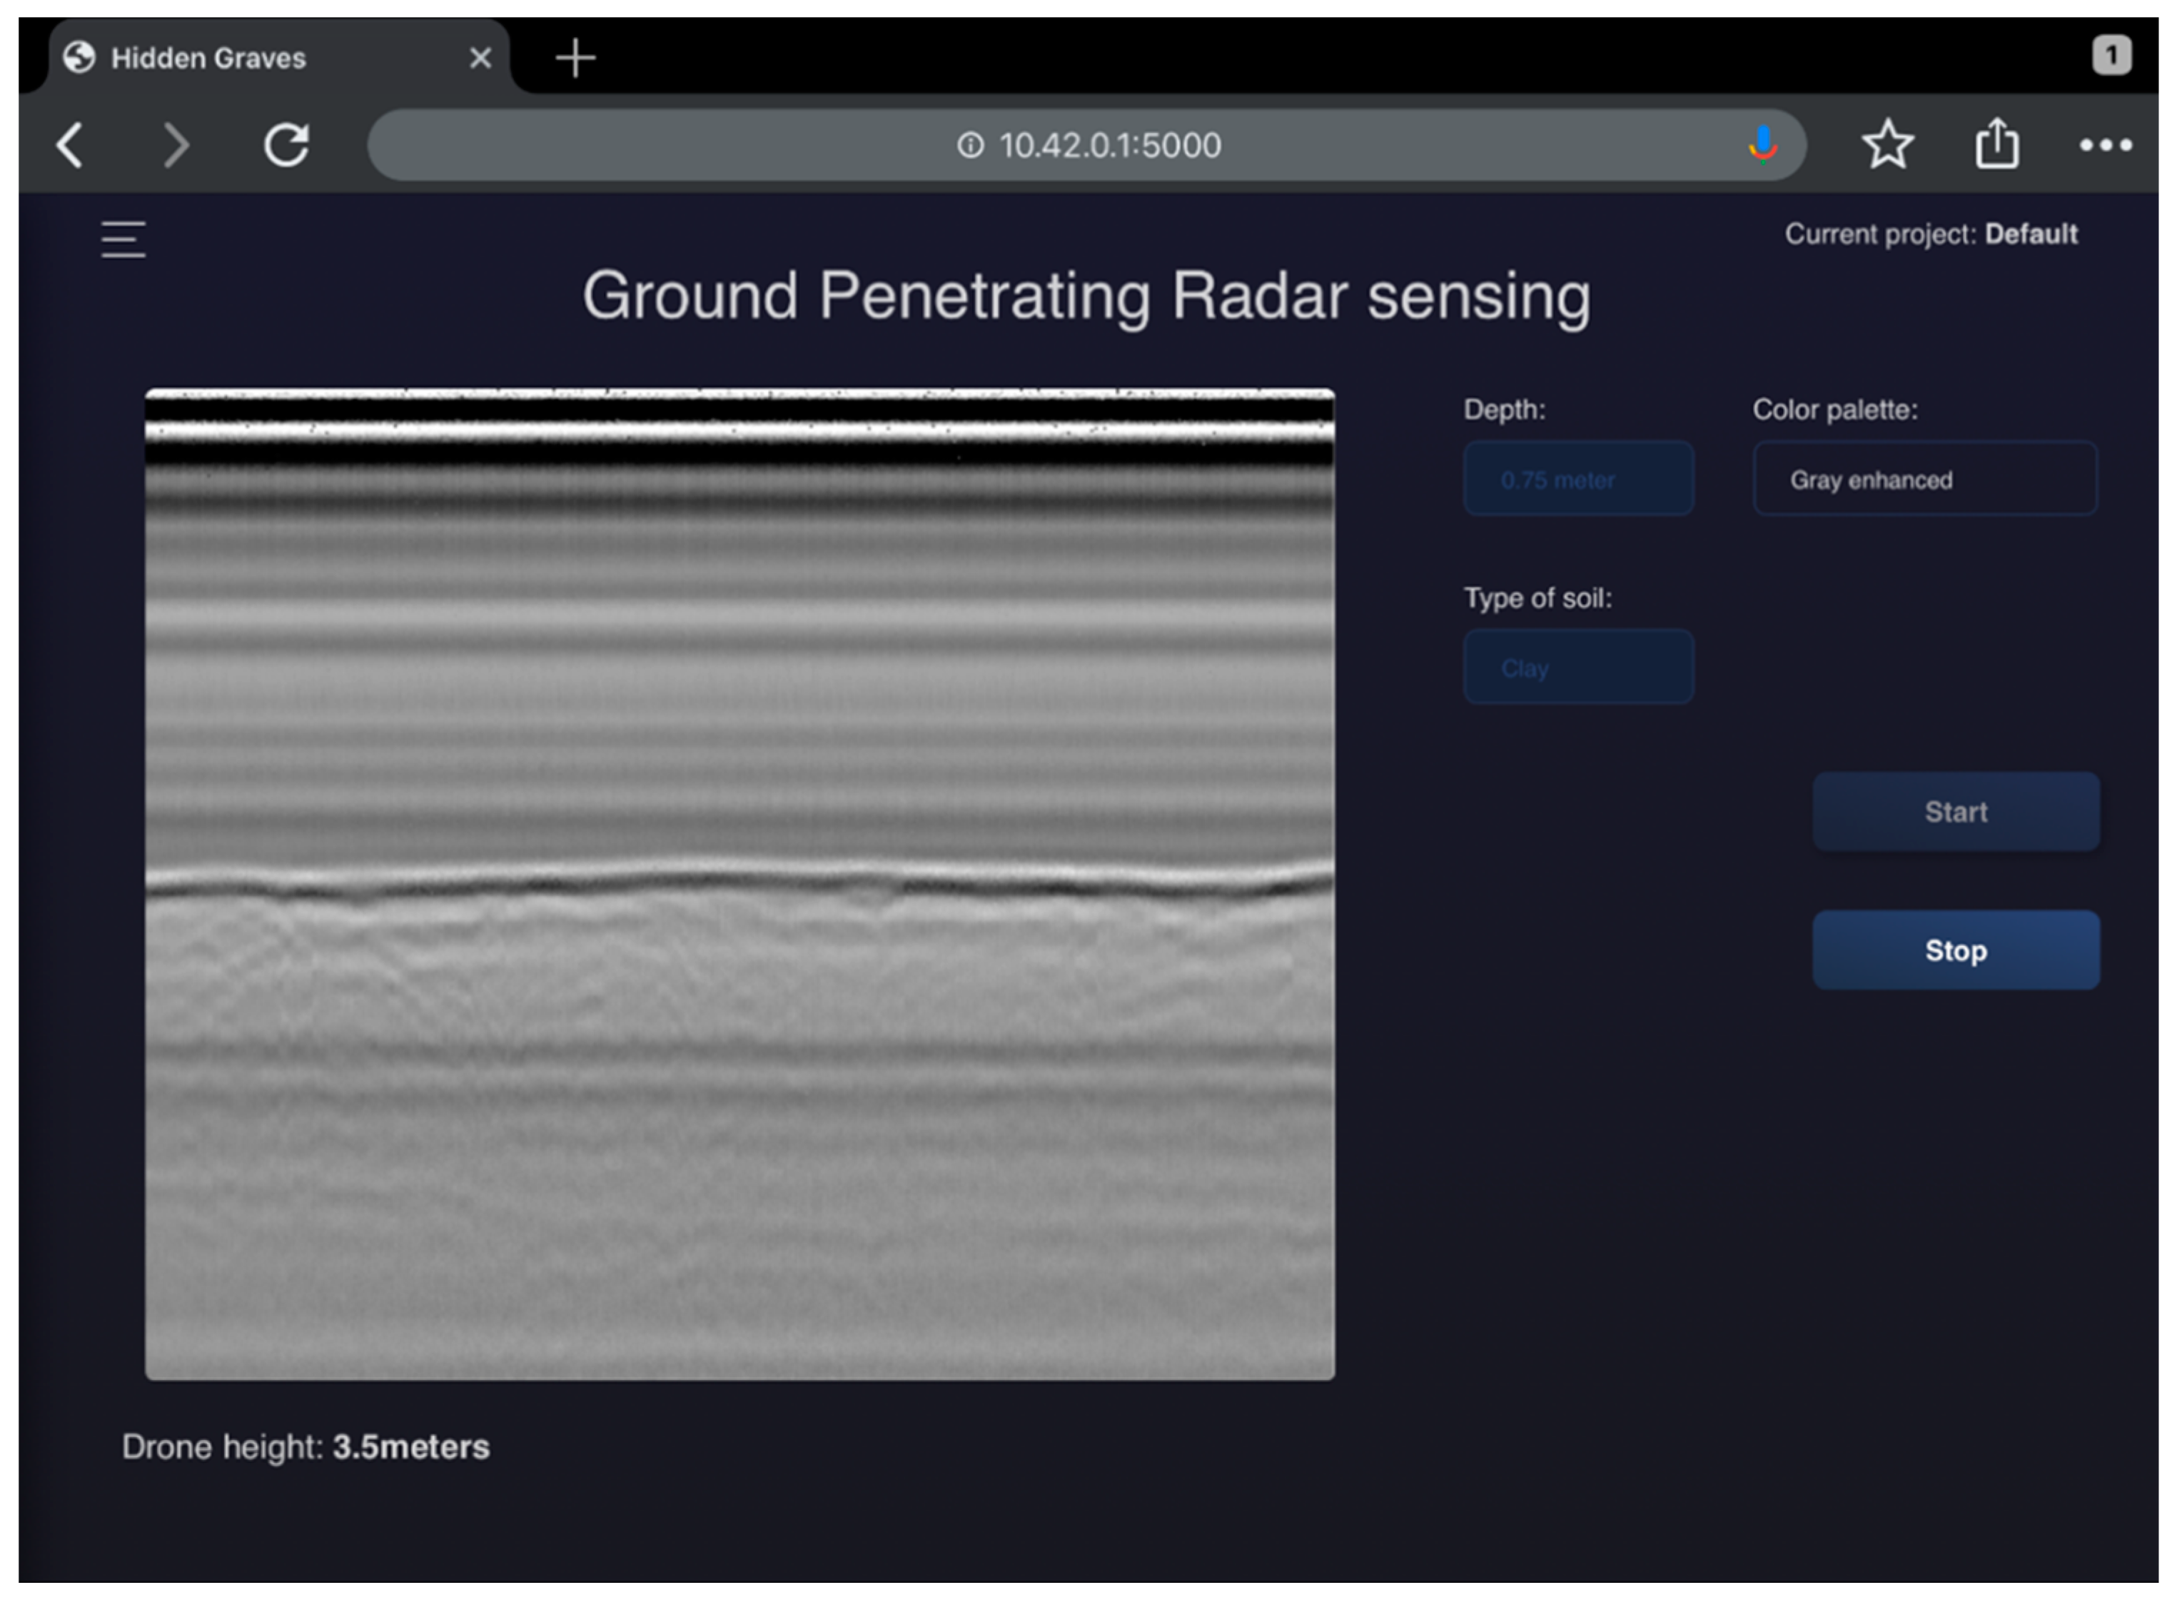View site info icon in address bar
Viewport: 2182px width, 1600px height.
tap(972, 145)
